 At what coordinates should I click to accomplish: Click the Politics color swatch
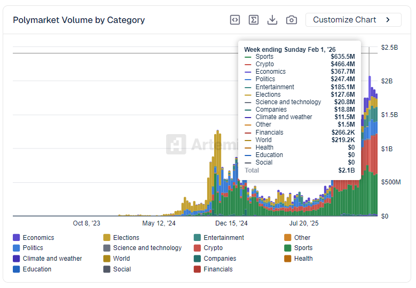click(17, 248)
